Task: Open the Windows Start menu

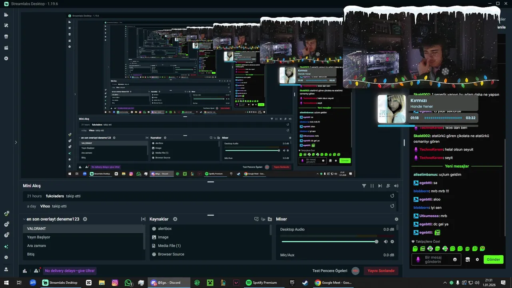Action: coord(6,283)
